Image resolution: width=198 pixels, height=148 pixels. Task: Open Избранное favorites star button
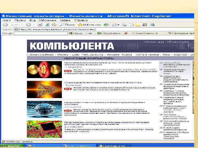coord(89,25)
